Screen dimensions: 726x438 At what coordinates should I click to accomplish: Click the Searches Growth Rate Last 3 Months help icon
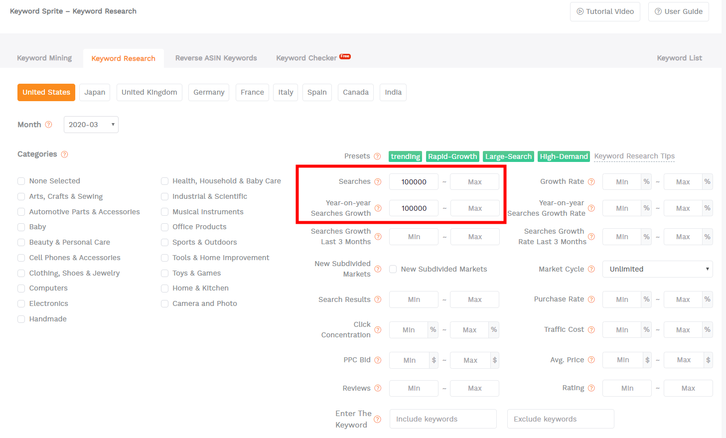(x=591, y=237)
